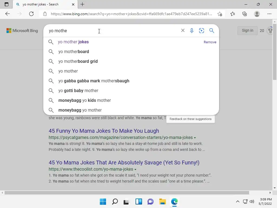Screen dimensions: 277x208
Task: Click the scroll down arrow
Action: pos(275,188)
